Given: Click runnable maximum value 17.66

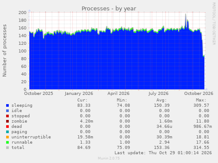Looking at the screenshot, I should point(203,142).
